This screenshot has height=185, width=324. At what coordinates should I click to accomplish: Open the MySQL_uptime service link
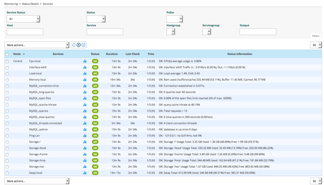click(x=38, y=129)
